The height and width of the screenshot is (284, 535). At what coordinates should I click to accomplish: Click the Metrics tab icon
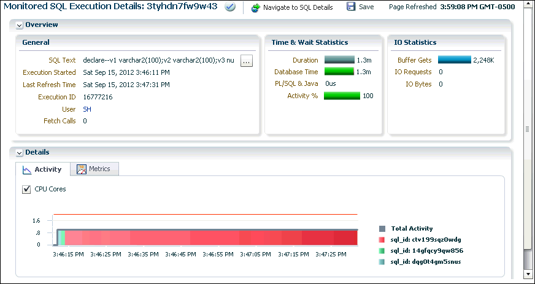pos(81,169)
